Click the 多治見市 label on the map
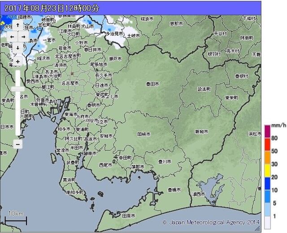This screenshot has width=287, height=233. [114, 34]
